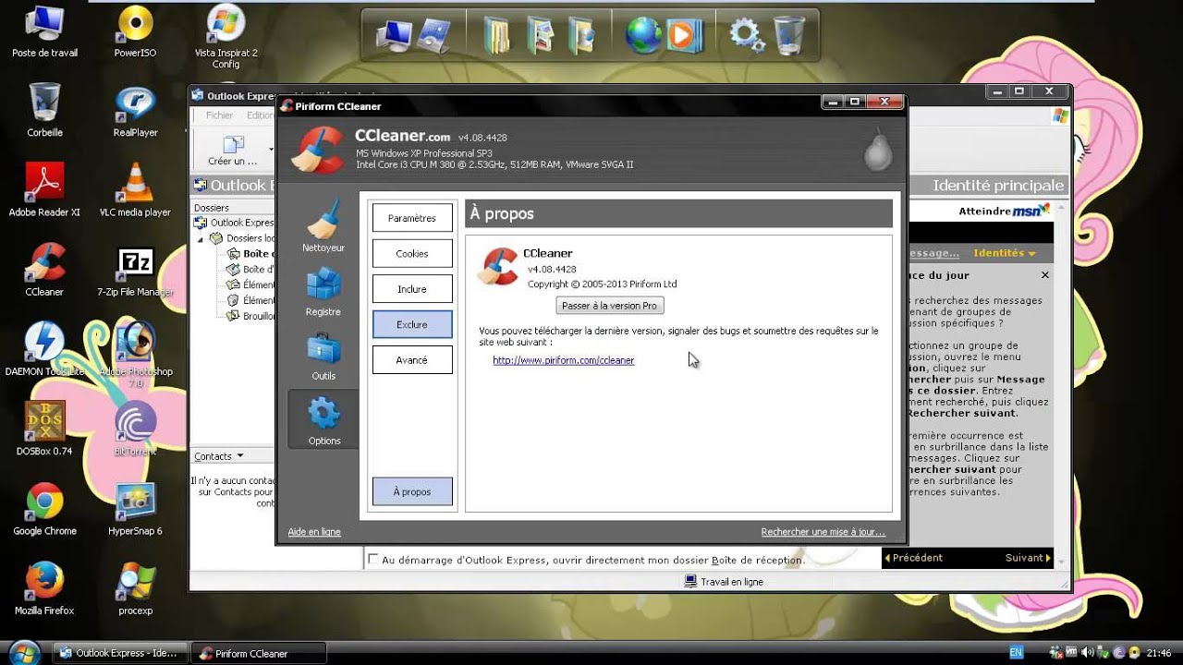1183x665 pixels.
Task: Open the Cookies options tab
Action: pyautogui.click(x=412, y=253)
